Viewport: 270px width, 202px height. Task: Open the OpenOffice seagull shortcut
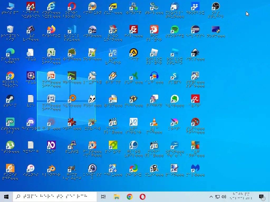[x=175, y=145]
